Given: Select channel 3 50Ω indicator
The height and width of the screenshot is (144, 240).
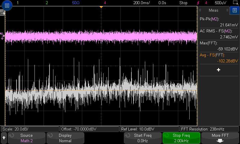Looking at the screenshot, I should (76, 3).
